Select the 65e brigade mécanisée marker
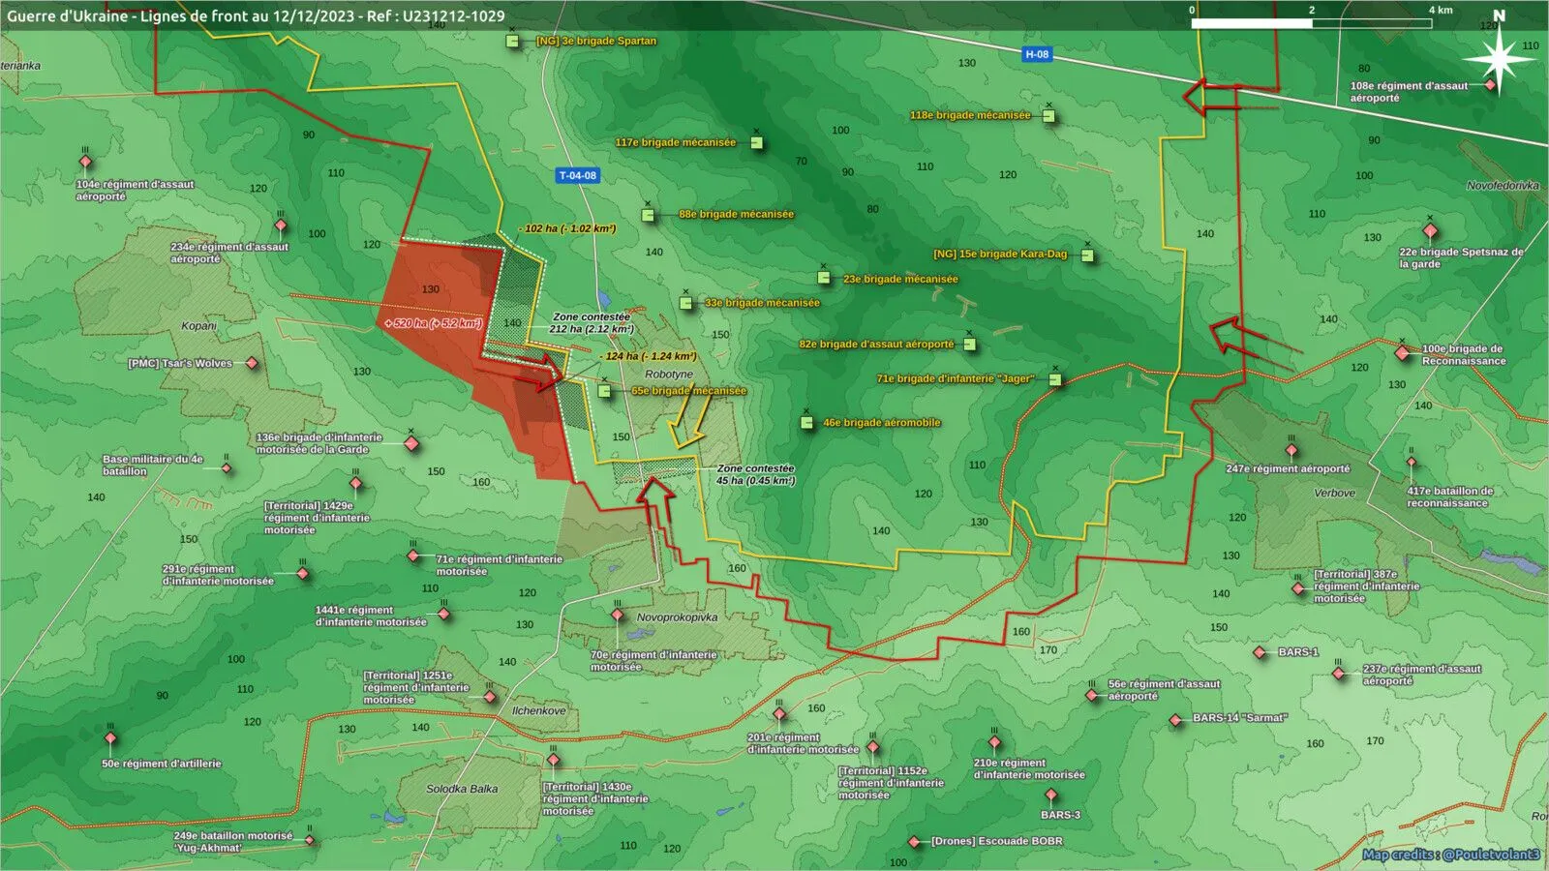This screenshot has width=1549, height=871. [x=605, y=391]
